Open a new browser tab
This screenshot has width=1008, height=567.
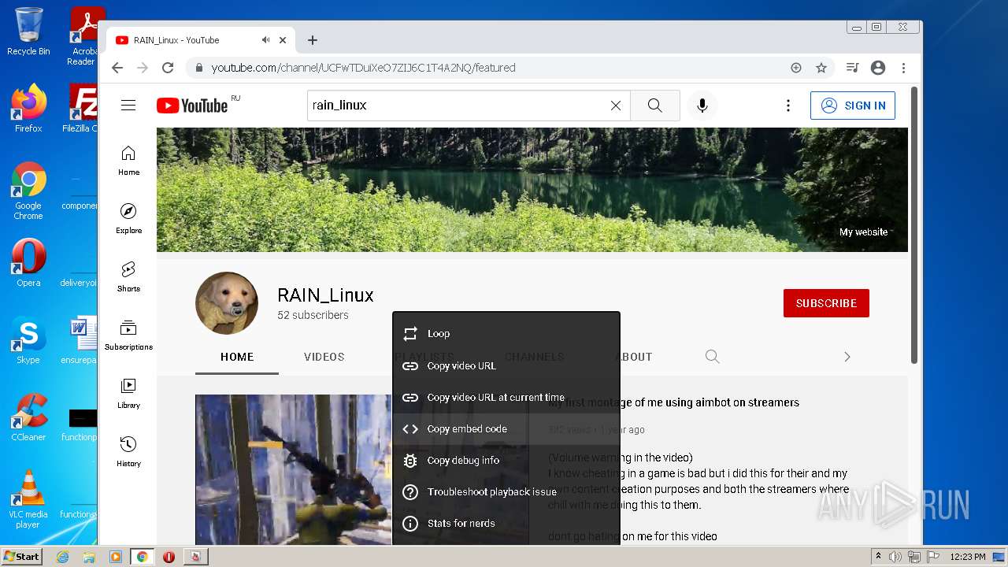[313, 40]
